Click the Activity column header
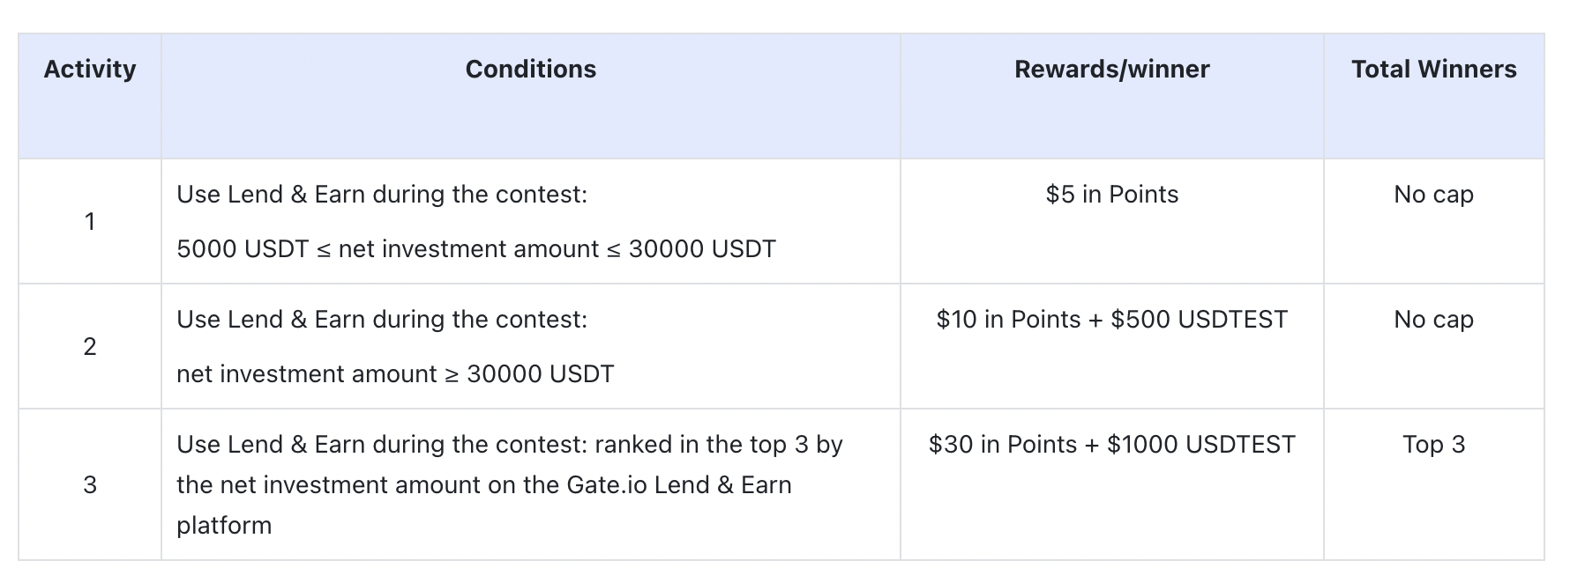1570x583 pixels. 90,70
